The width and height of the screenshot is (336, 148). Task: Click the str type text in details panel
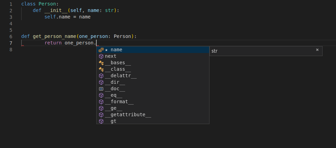pyautogui.click(x=214, y=51)
